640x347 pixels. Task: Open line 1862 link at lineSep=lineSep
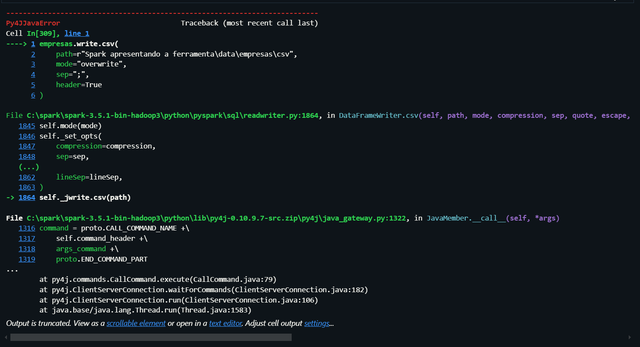pos(27,177)
